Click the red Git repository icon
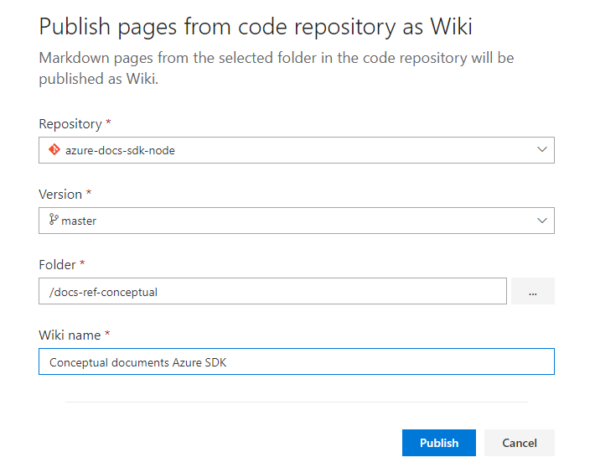The height and width of the screenshot is (473, 595). (54, 150)
